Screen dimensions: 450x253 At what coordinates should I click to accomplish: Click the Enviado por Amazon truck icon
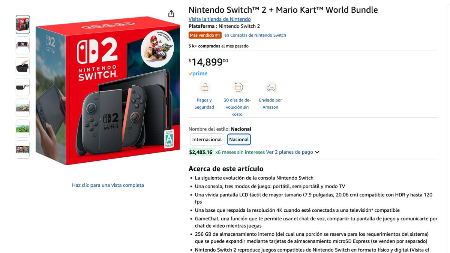coord(271,88)
